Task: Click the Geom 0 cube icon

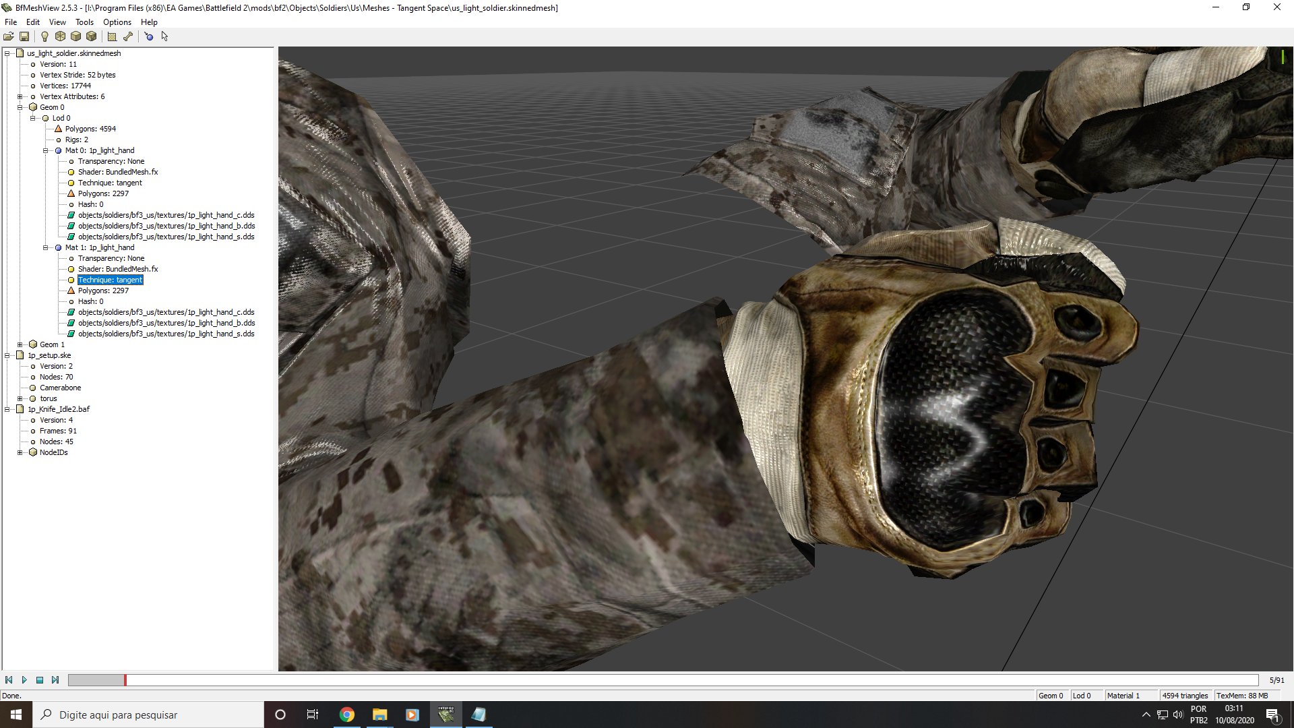Action: click(32, 107)
